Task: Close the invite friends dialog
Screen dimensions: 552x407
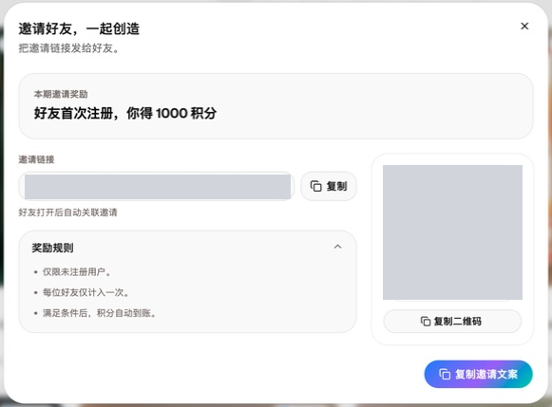Action: pos(524,26)
